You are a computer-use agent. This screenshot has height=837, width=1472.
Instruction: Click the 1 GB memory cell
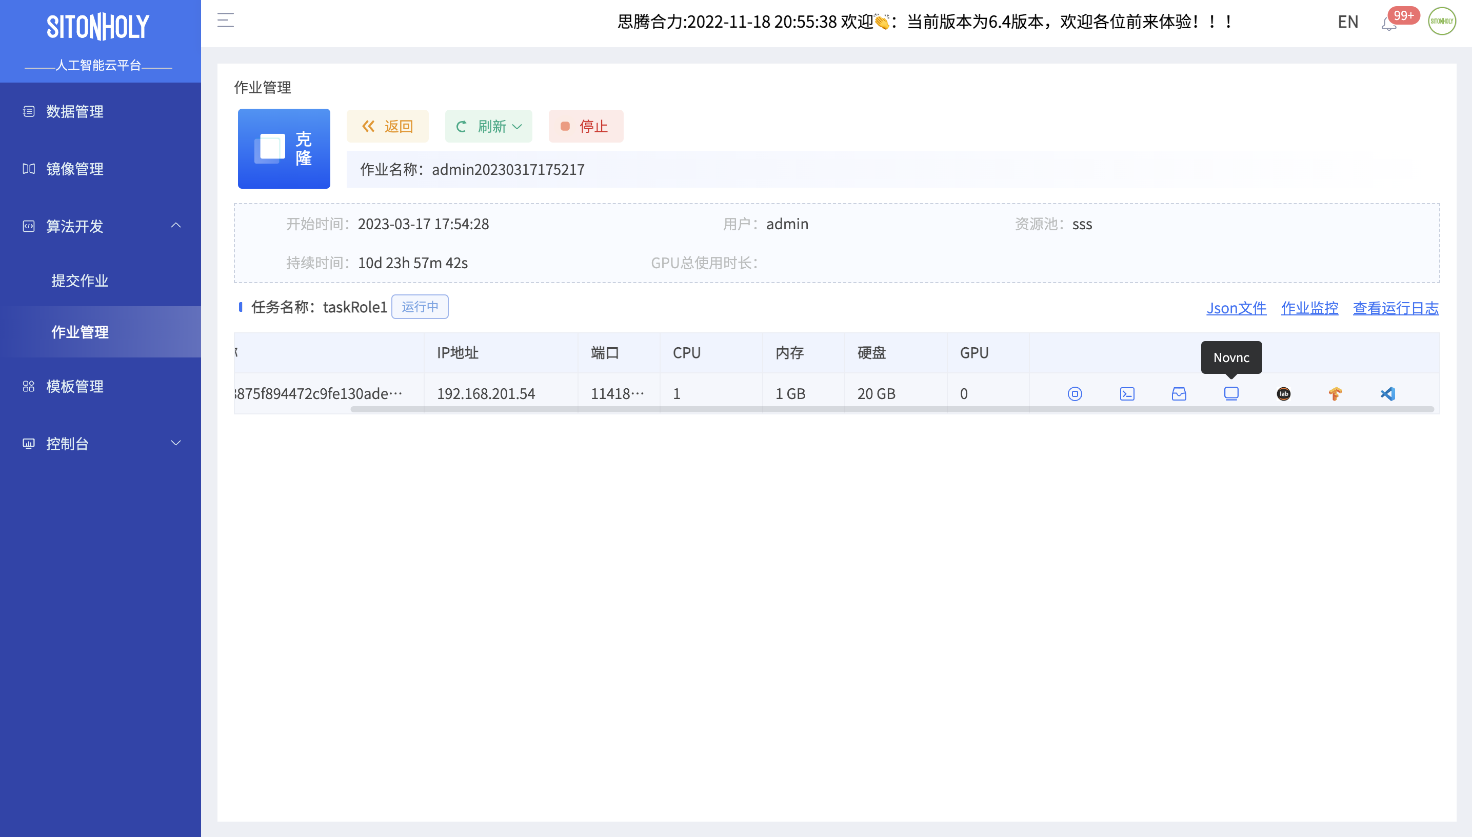790,394
